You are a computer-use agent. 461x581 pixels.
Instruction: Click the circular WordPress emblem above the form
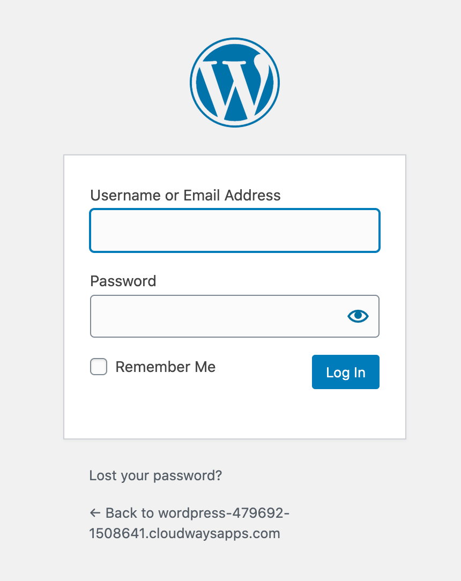(x=234, y=82)
